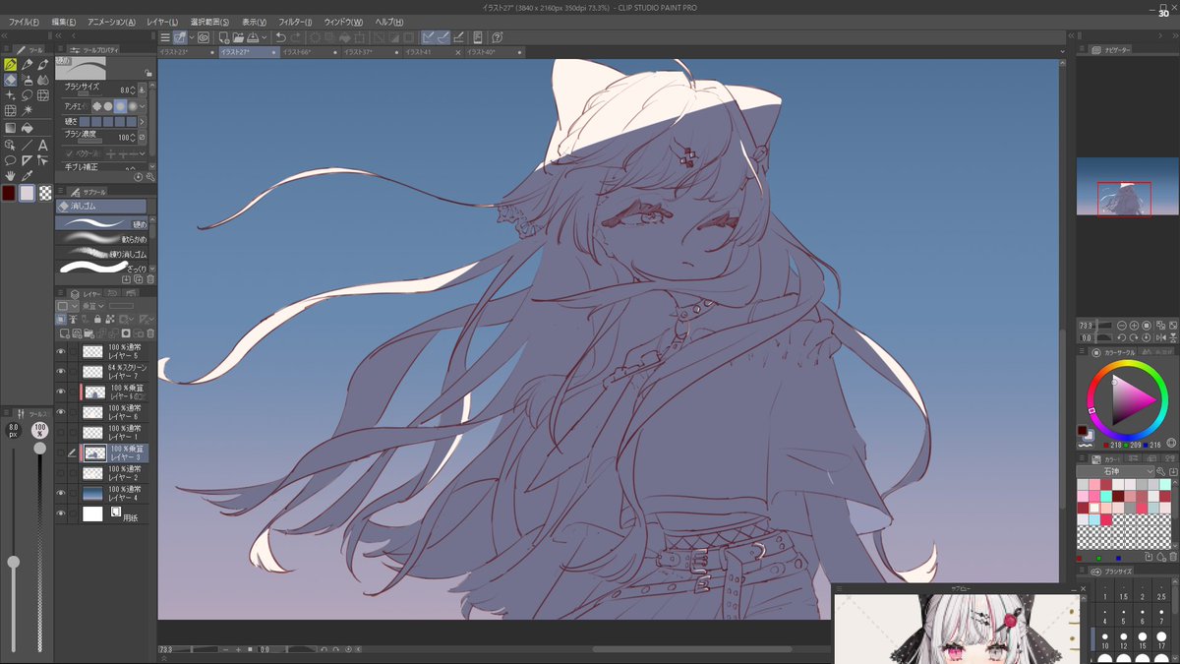
Task: Open the layer color palette dropdown
Action: tap(75, 306)
